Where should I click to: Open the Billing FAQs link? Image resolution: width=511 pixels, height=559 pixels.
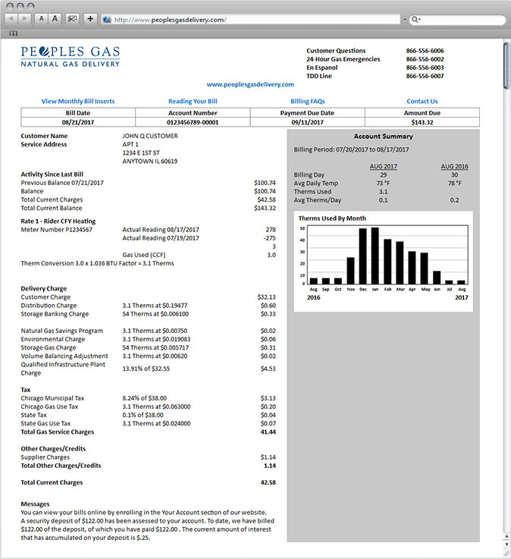pos(308,101)
